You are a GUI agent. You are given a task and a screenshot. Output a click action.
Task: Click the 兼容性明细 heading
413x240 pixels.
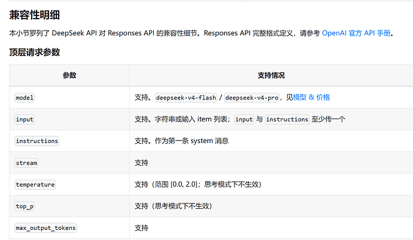[35, 15]
